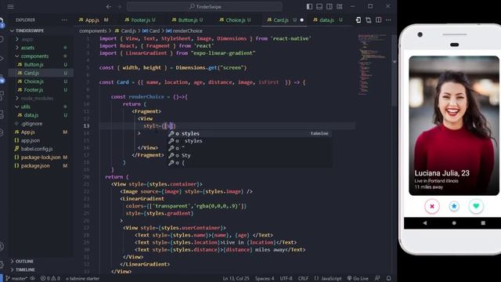Close the unsaved Card.js tab dot
The height and width of the screenshot is (282, 501).
pos(302,20)
